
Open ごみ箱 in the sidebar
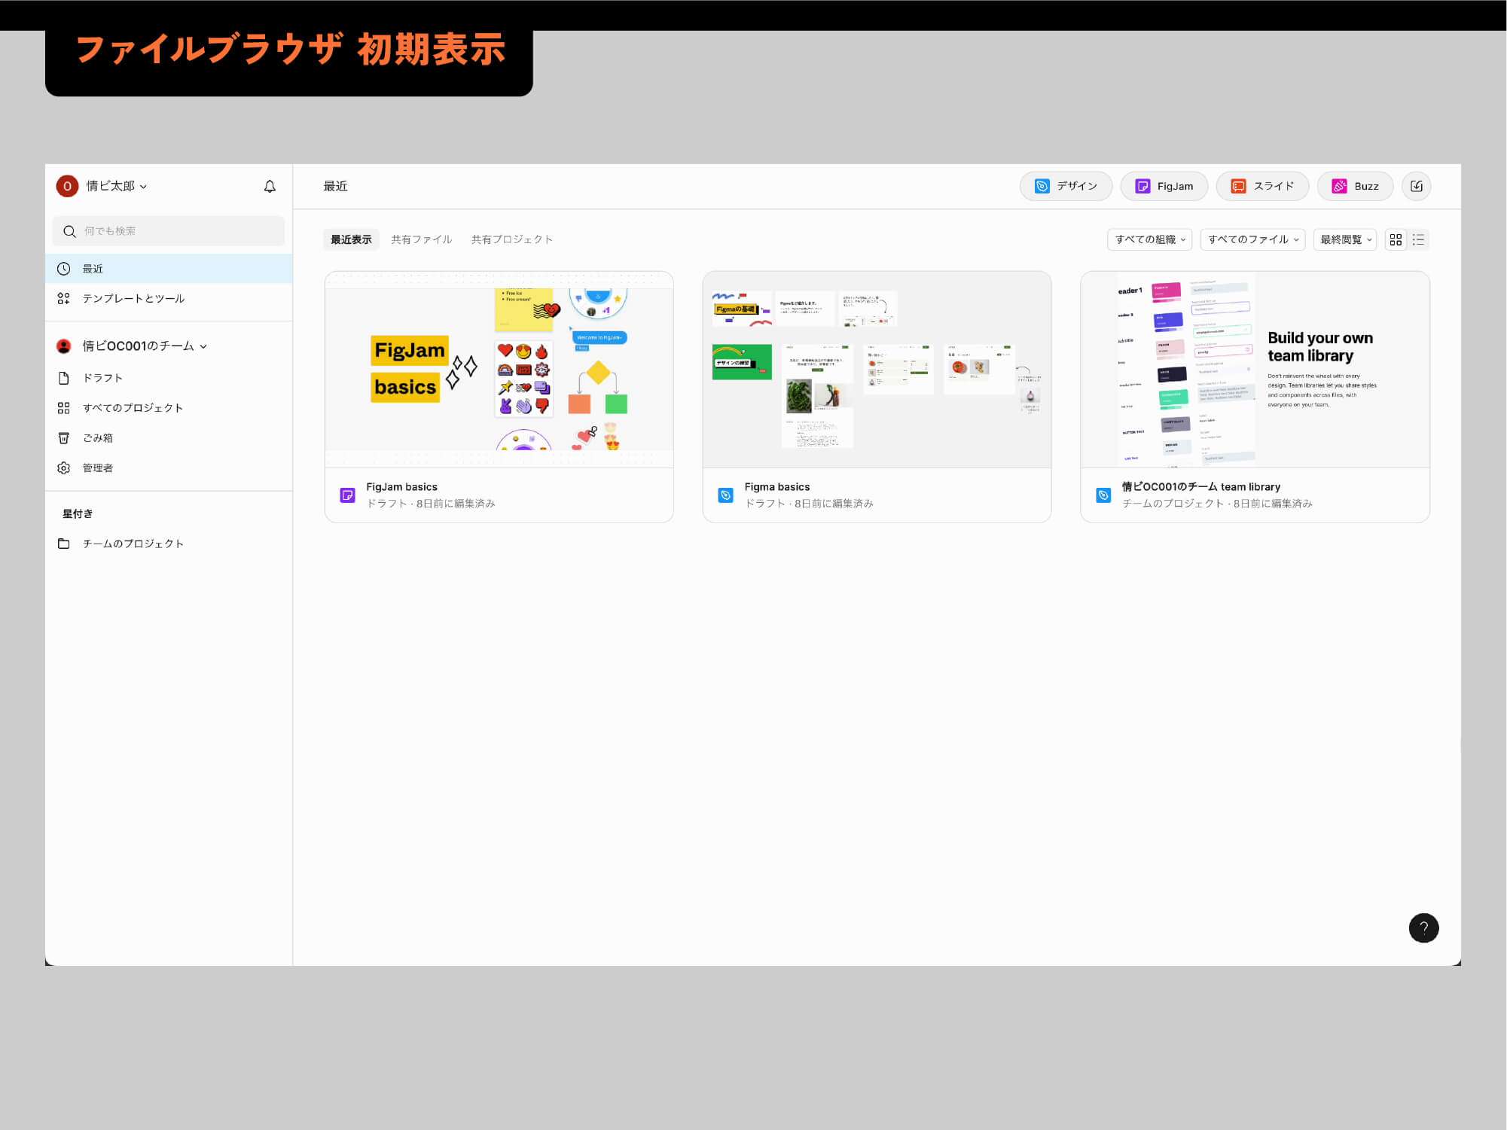click(169, 438)
